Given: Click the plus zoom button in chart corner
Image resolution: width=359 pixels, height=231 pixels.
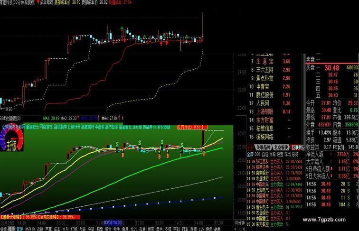Looking at the screenshot, I should point(235,229).
